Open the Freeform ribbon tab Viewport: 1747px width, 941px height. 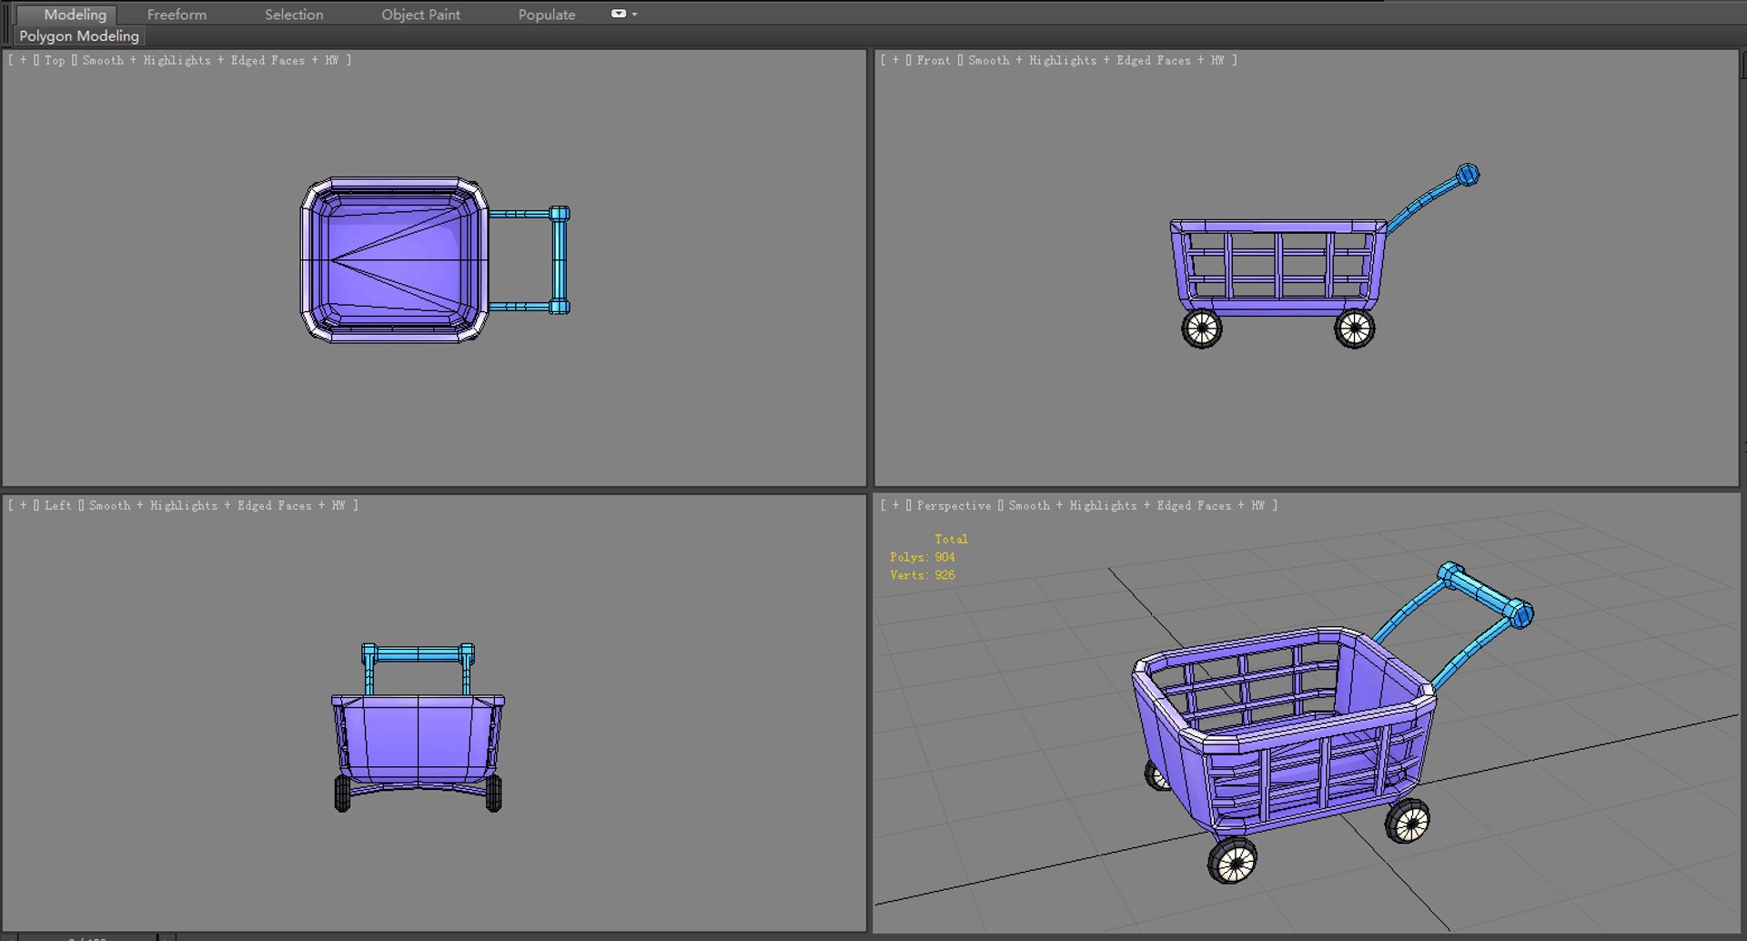point(177,15)
